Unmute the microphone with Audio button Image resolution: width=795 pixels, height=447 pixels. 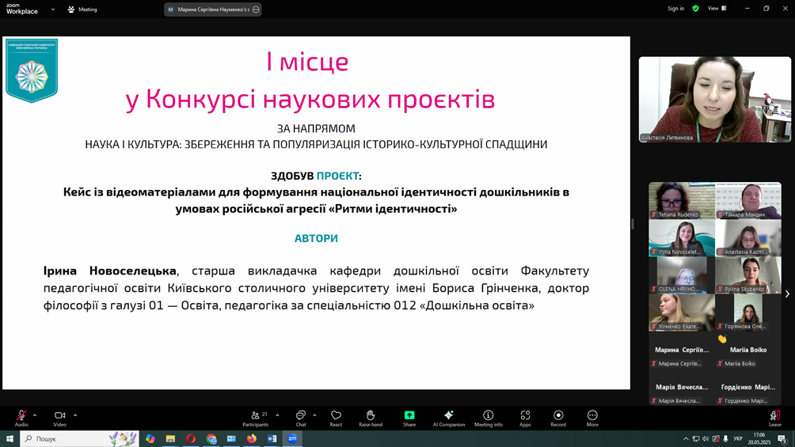pos(21,416)
